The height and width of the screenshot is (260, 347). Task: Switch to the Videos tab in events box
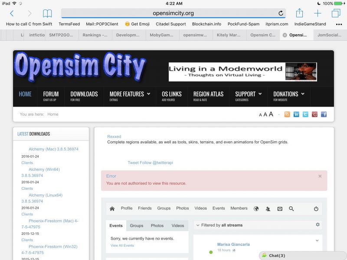(x=178, y=225)
